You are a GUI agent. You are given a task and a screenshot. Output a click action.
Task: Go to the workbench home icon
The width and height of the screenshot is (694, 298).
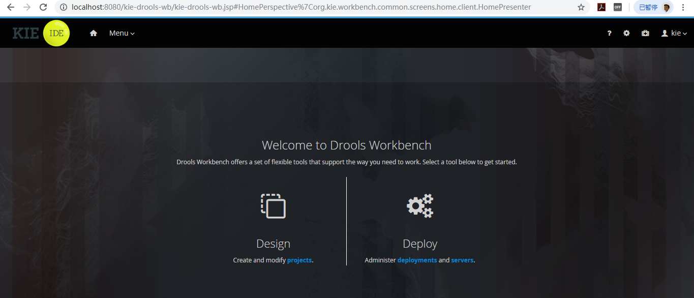[x=93, y=33]
